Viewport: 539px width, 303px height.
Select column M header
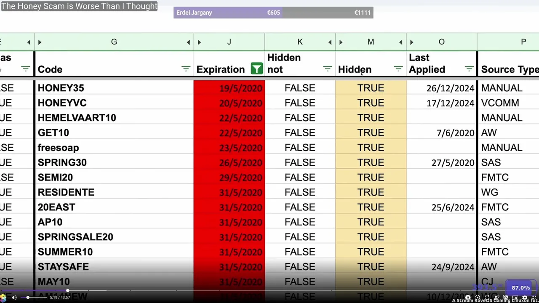tap(371, 42)
